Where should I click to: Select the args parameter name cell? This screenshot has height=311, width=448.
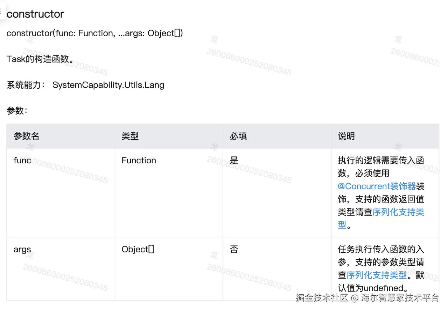click(x=22, y=250)
